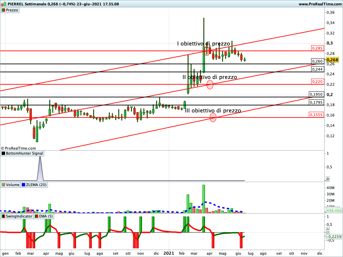Click the I obiettivo di prezzo annotation
Viewport: 343px width, 257px height.
pyautogui.click(x=203, y=44)
